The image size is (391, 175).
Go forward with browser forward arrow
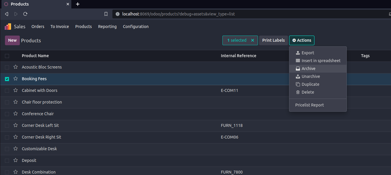click(x=16, y=14)
